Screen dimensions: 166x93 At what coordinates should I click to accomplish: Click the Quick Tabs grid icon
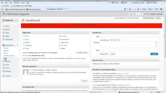click(2, 9)
